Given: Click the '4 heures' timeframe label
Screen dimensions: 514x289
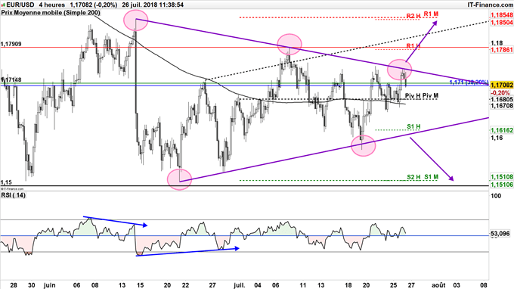Looking at the screenshot, I should click(51, 5).
